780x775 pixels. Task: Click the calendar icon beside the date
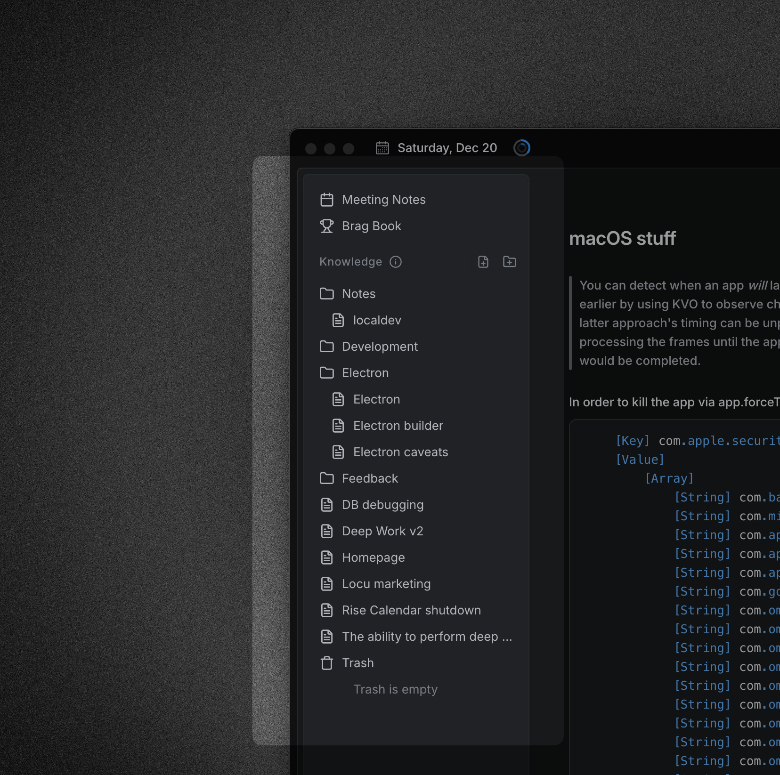382,148
